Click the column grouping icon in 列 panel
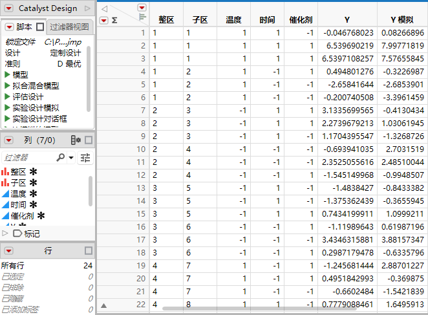Image resolution: width=428 pixels, height=315 pixels. coord(76,140)
